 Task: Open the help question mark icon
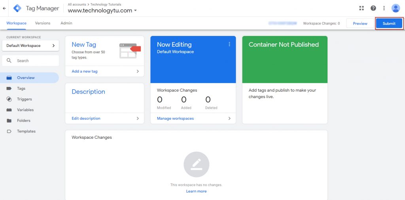click(373, 8)
